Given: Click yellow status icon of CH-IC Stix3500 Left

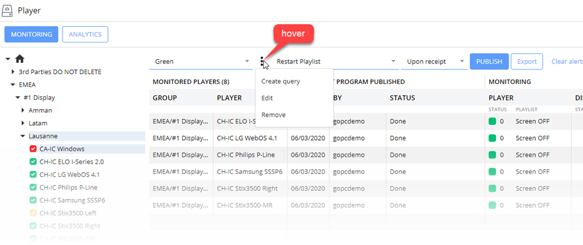Looking at the screenshot, I should pos(33,213).
